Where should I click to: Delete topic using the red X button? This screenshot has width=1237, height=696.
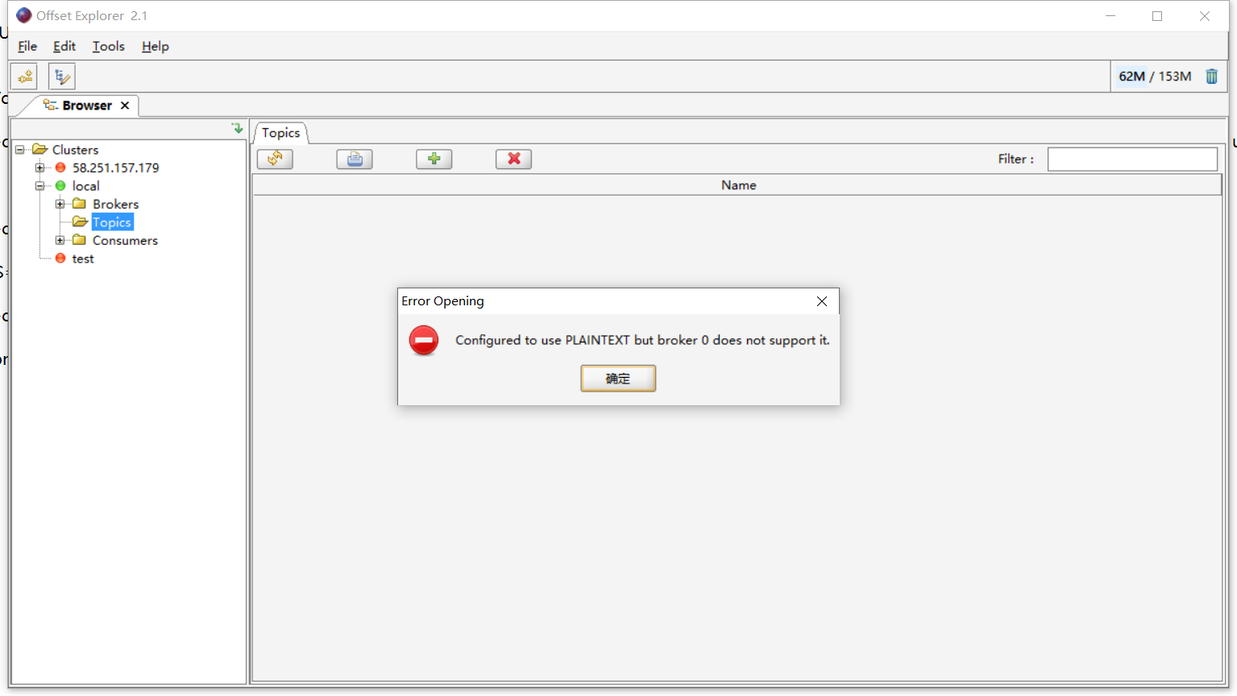click(x=513, y=159)
